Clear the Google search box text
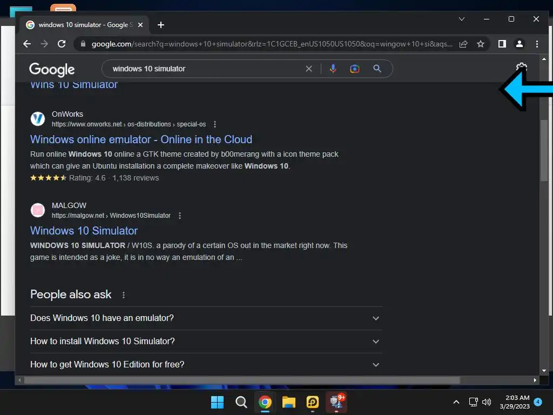Image resolution: width=553 pixels, height=415 pixels. pos(308,69)
